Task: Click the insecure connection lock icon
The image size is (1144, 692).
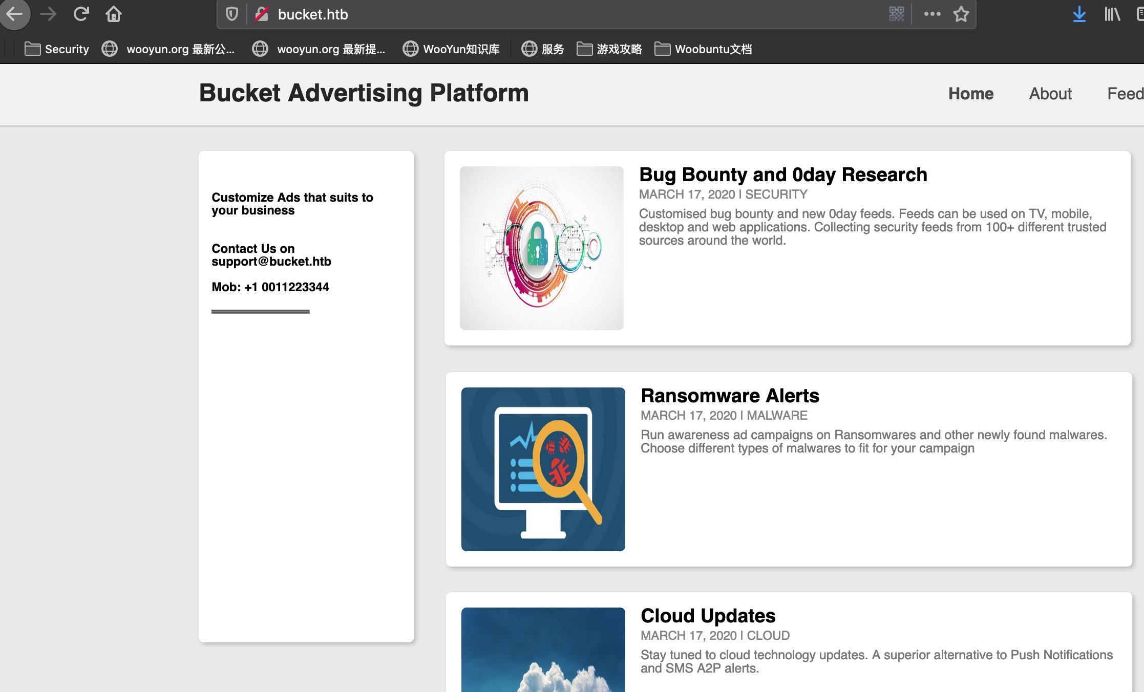Action: click(x=262, y=14)
